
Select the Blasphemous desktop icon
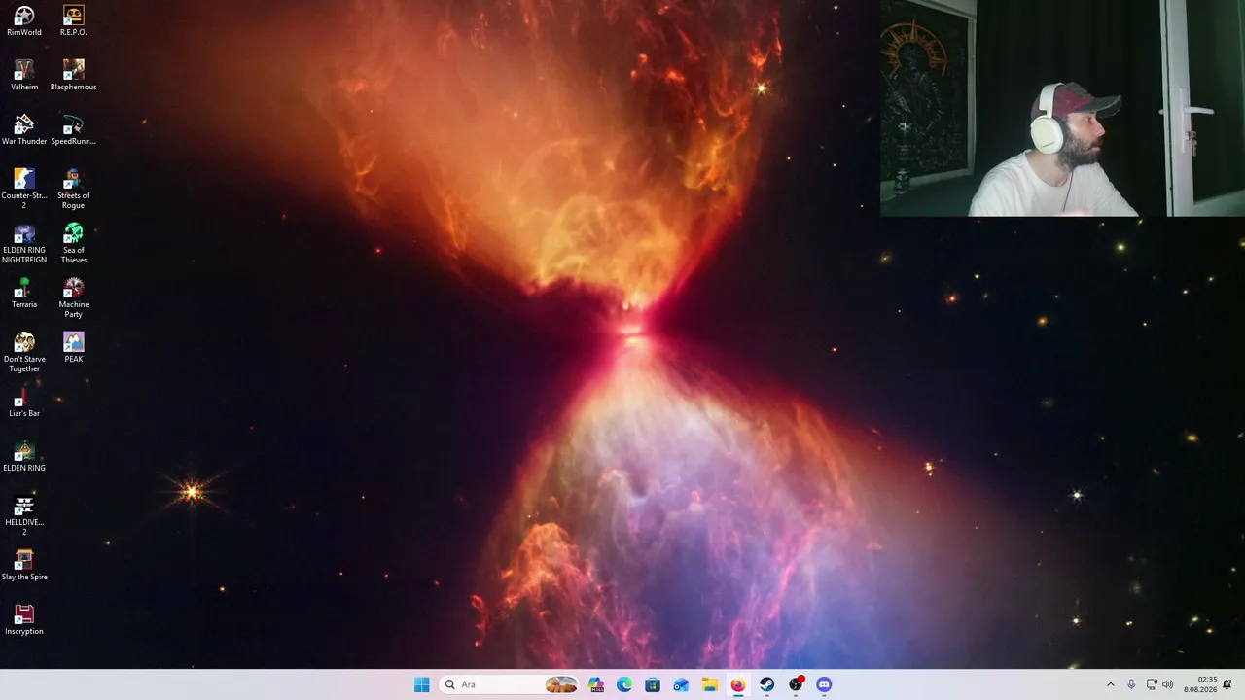coord(73,75)
